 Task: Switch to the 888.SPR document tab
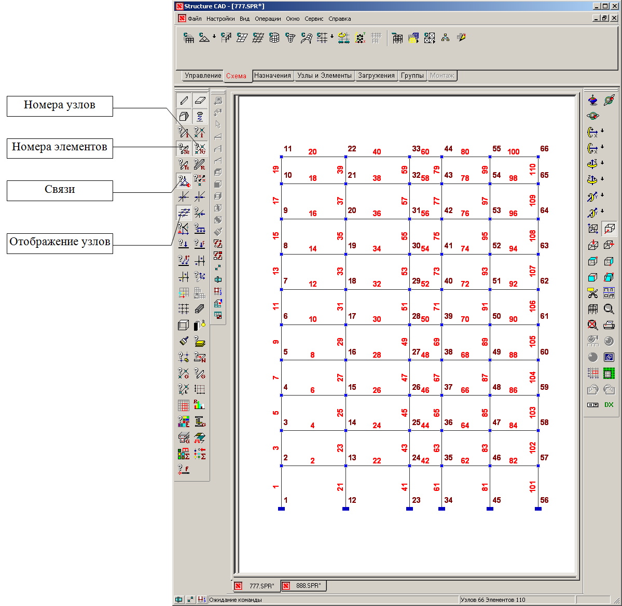303,586
